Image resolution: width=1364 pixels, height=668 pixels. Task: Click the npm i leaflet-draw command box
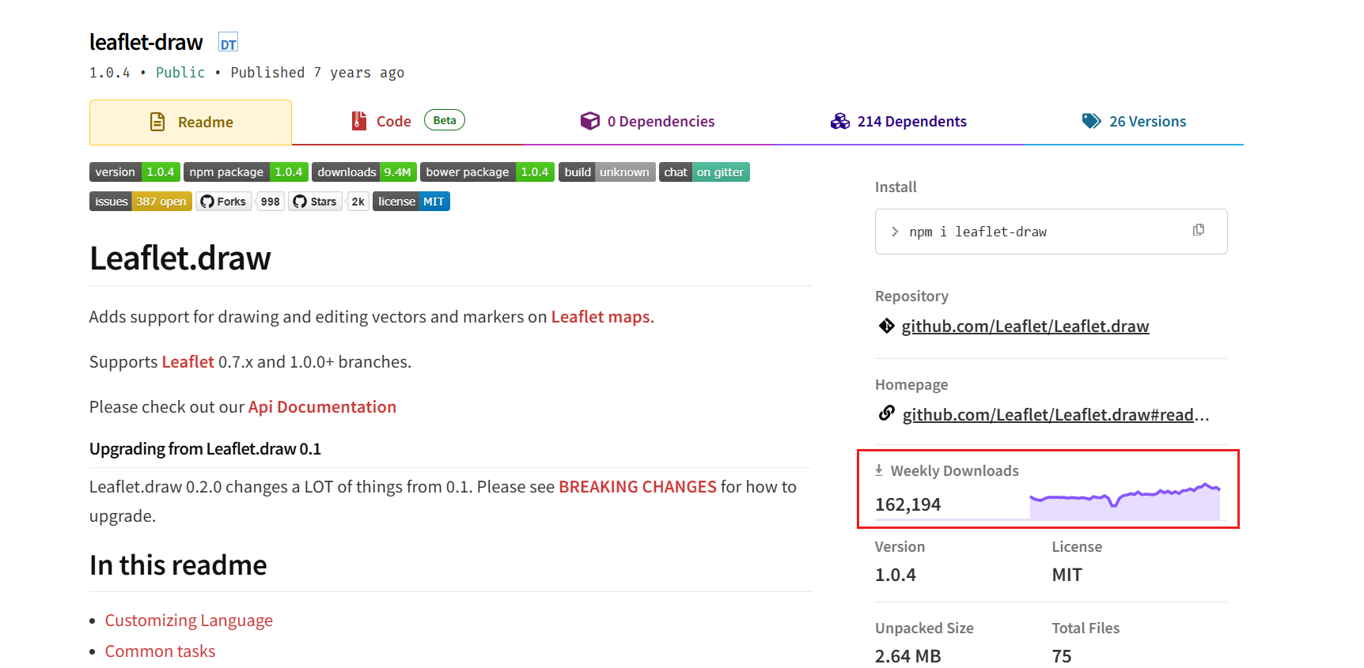pyautogui.click(x=1051, y=232)
